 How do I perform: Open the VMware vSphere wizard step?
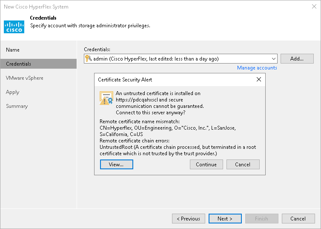click(25, 78)
